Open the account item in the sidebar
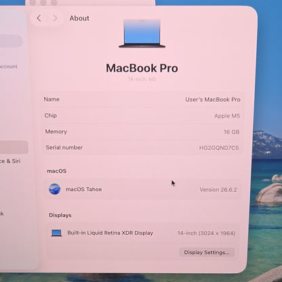This screenshot has height=282, width=282. point(9,66)
